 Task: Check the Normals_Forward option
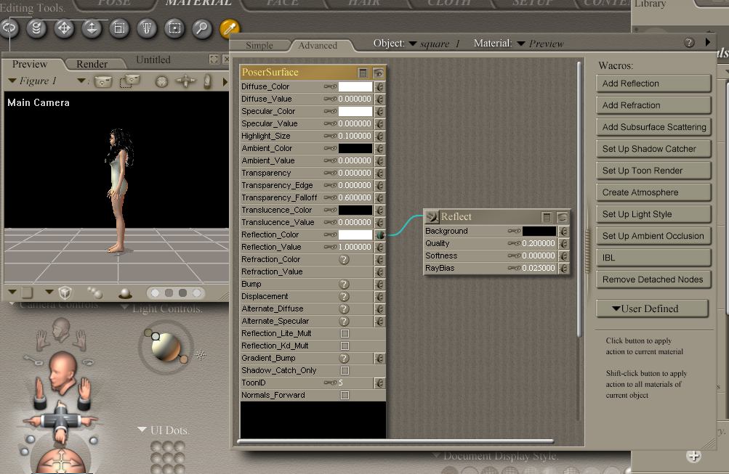pyautogui.click(x=345, y=396)
